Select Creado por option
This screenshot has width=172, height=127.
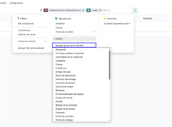81,68
